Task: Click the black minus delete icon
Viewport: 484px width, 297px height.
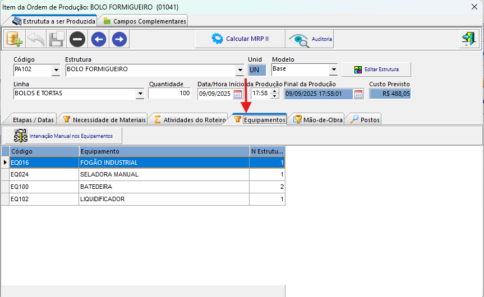Action: tap(77, 39)
